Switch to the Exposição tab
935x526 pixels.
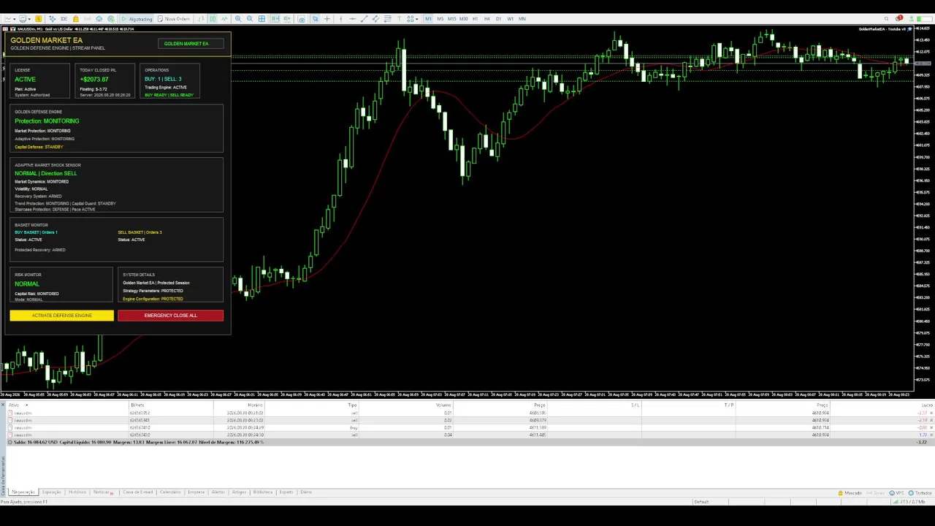51,492
